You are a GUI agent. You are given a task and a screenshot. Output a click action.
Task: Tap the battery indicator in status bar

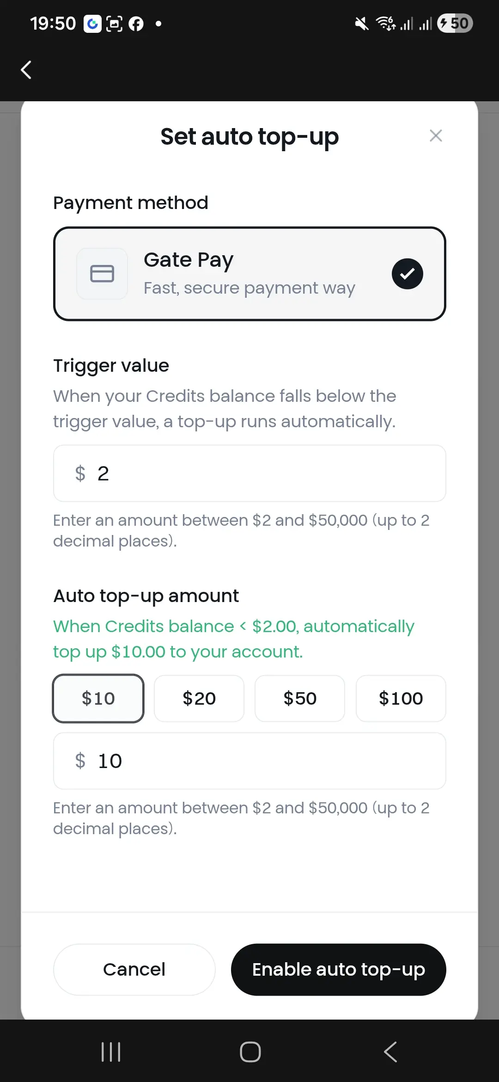tap(455, 24)
